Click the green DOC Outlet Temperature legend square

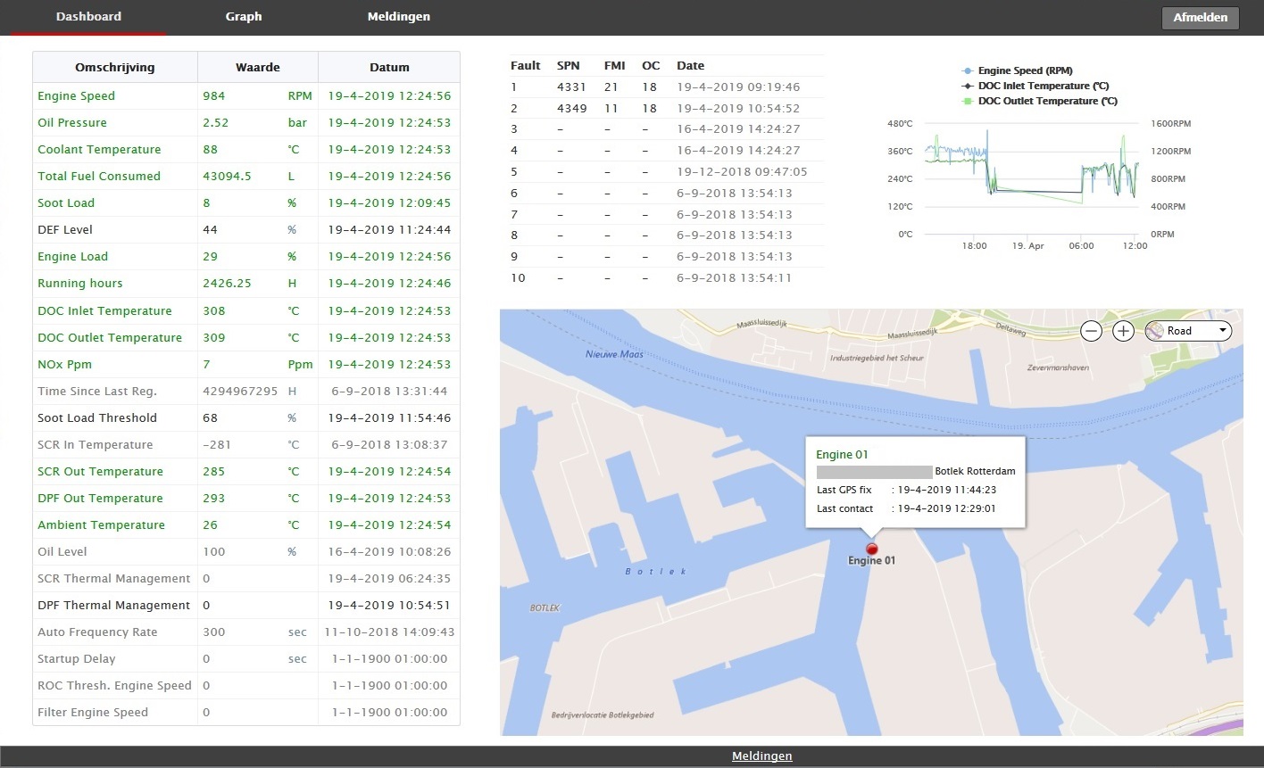tap(966, 101)
